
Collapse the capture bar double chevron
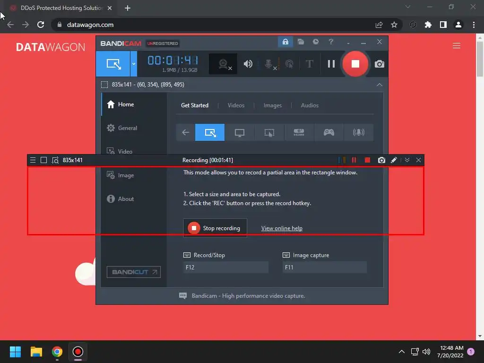[407, 160]
